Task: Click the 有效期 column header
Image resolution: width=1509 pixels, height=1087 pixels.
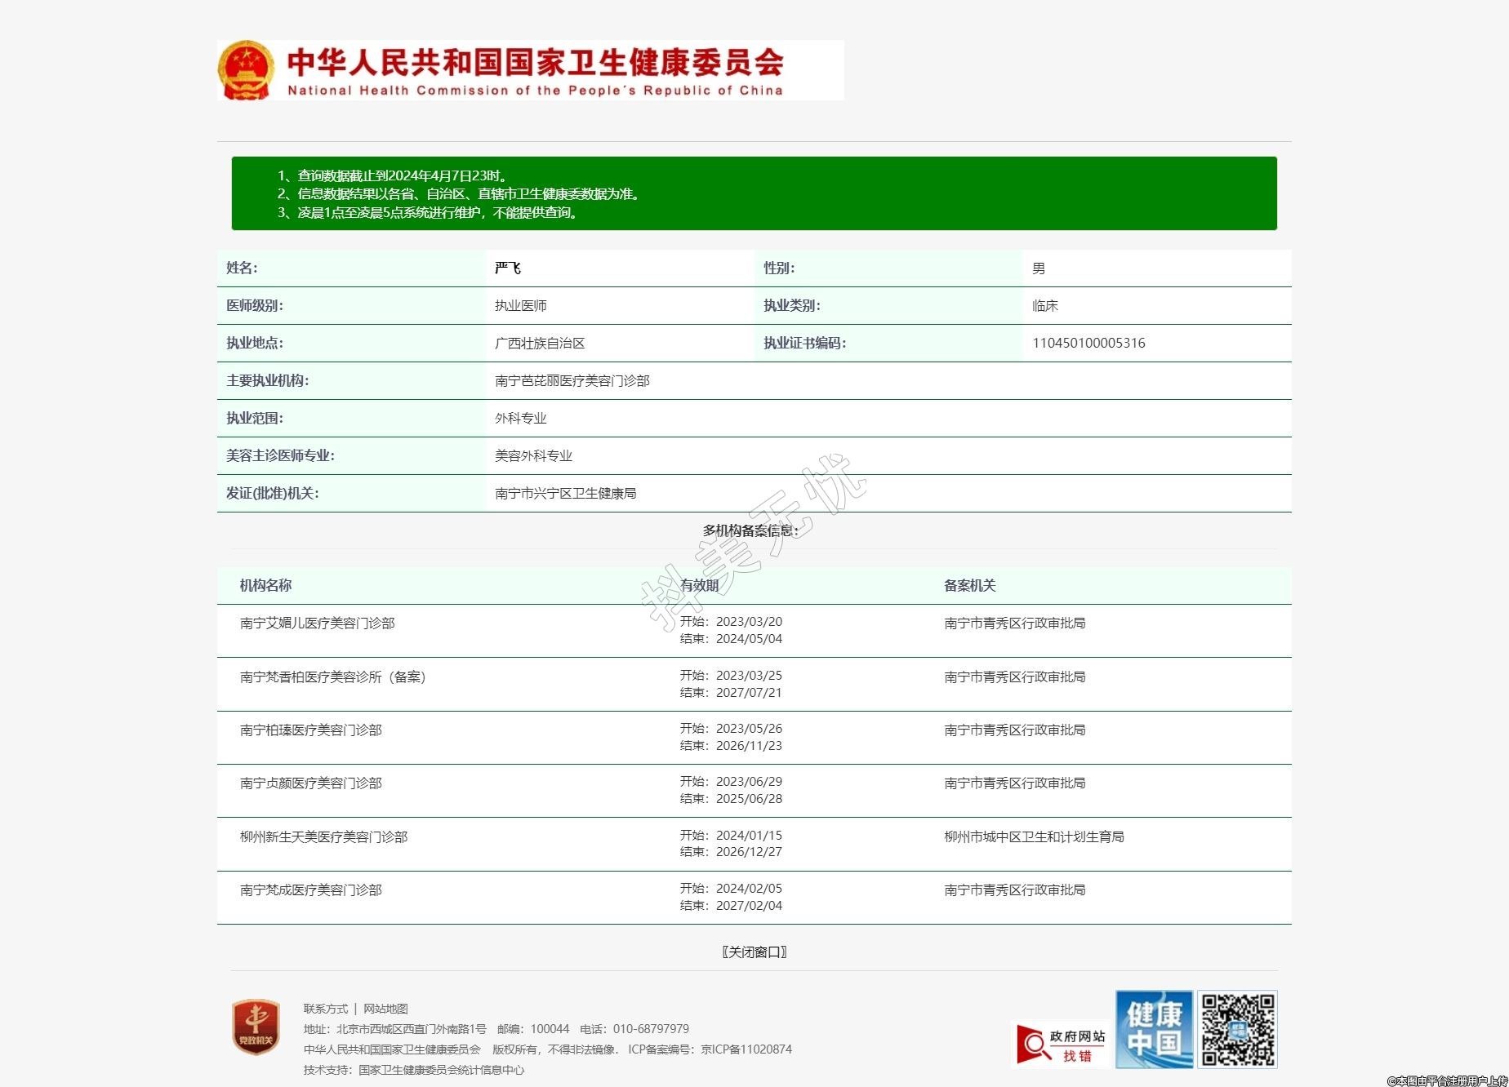Action: tap(699, 585)
